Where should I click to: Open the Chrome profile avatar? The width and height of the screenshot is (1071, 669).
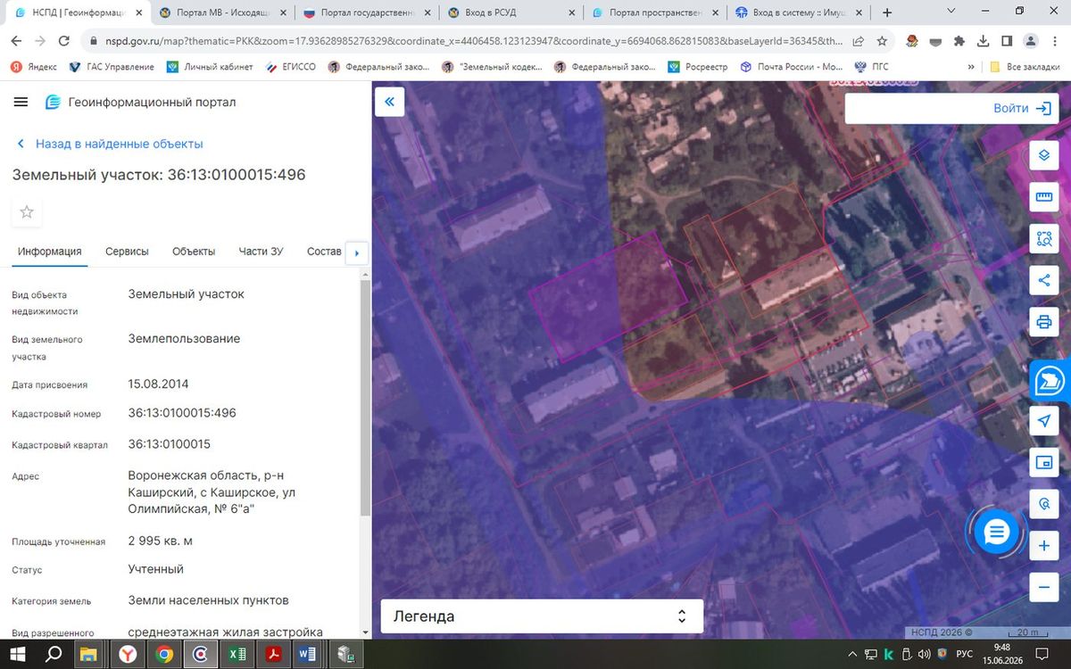click(1030, 41)
